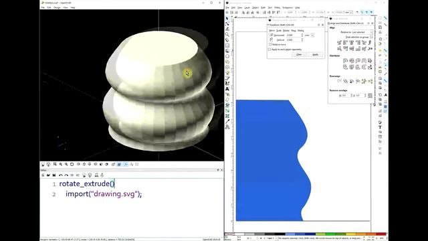This screenshot has height=241, width=428.
Task: Click Reset View icon in OpenSCAD viewer toolbar
Action: [x=72, y=164]
